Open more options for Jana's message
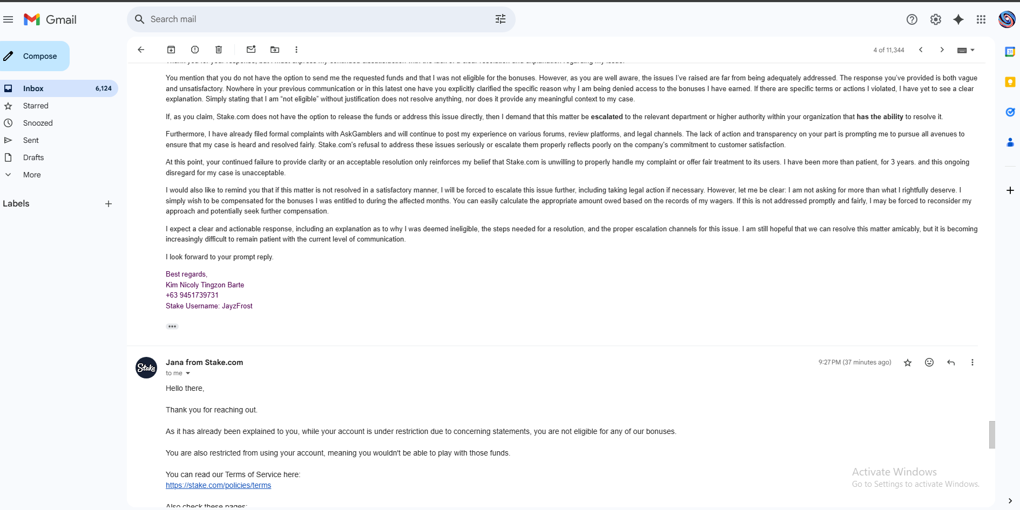This screenshot has width=1020, height=510. click(972, 362)
